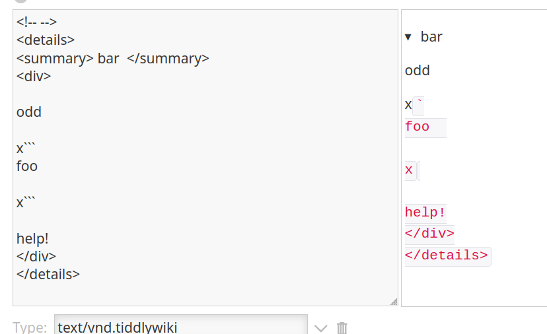This screenshot has height=334, width=547.
Task: Click 'foo' line in the text editor
Action: click(x=27, y=166)
